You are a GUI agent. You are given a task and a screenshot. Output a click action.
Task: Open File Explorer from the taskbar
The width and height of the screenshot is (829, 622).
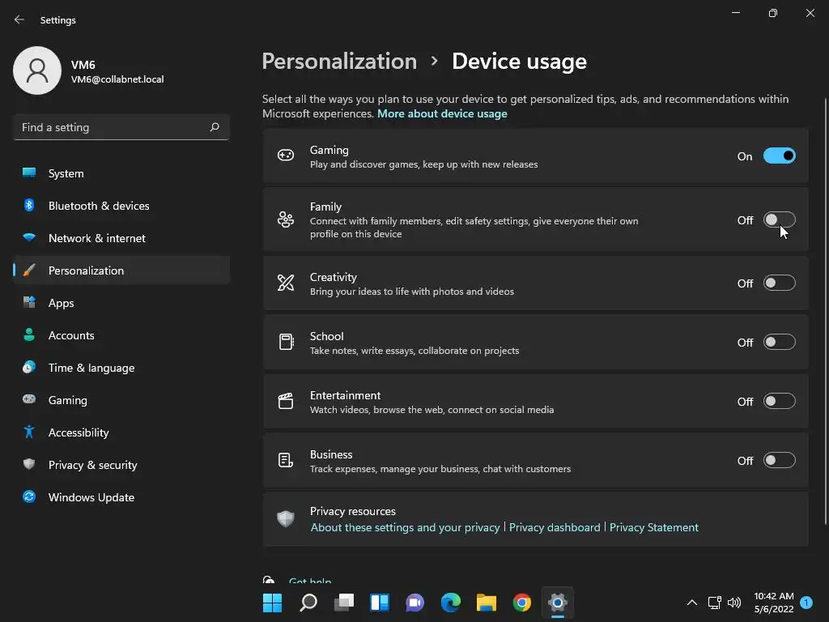(x=486, y=603)
